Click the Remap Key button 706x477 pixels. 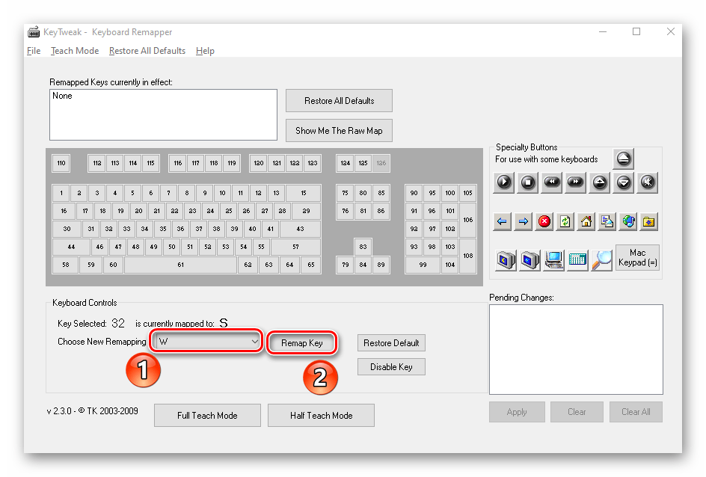coord(302,343)
